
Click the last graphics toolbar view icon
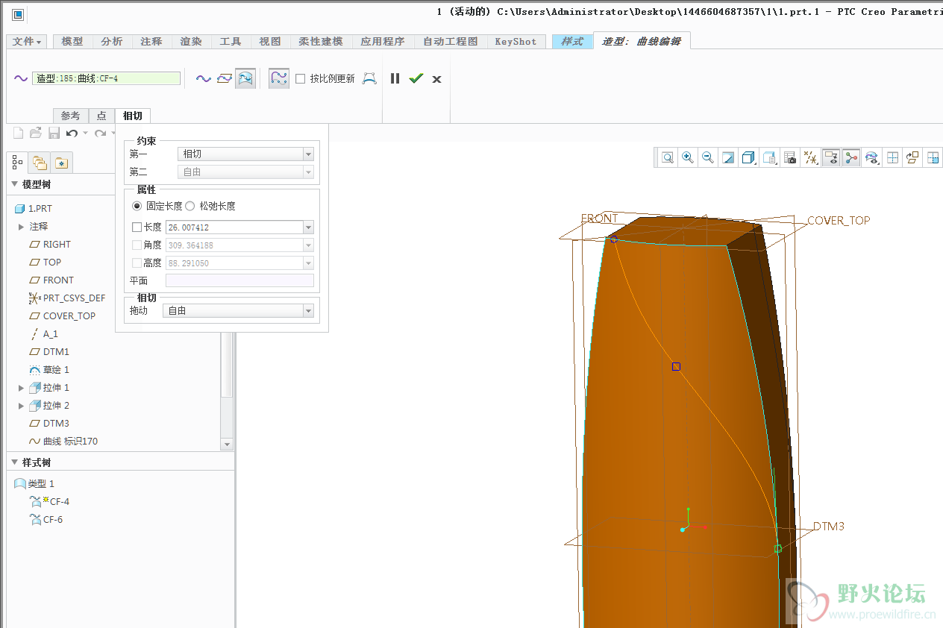tap(933, 157)
